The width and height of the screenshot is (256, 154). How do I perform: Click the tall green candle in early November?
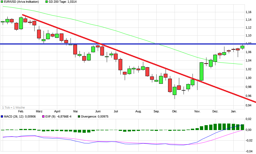202,71
